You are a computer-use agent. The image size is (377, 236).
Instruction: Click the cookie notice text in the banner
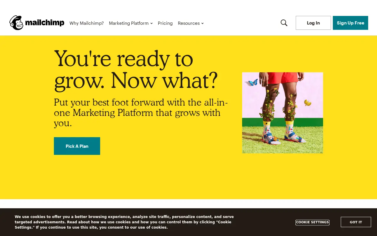pyautogui.click(x=124, y=222)
